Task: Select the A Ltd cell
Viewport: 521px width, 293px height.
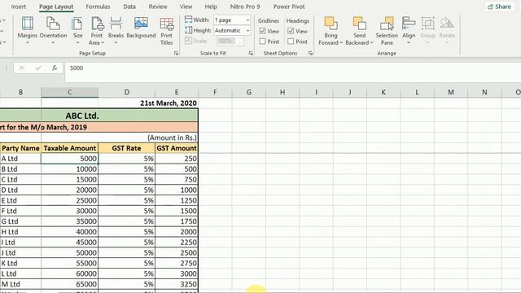Action: click(20, 159)
